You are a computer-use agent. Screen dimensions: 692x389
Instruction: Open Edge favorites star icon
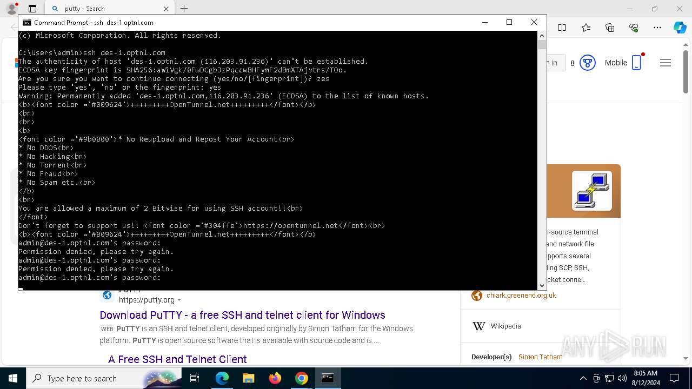point(586,28)
